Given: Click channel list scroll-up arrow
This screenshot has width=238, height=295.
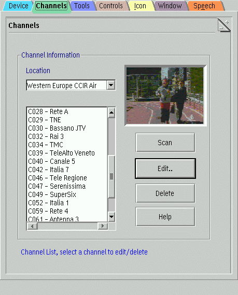Looking at the screenshot, I should pos(111,113).
